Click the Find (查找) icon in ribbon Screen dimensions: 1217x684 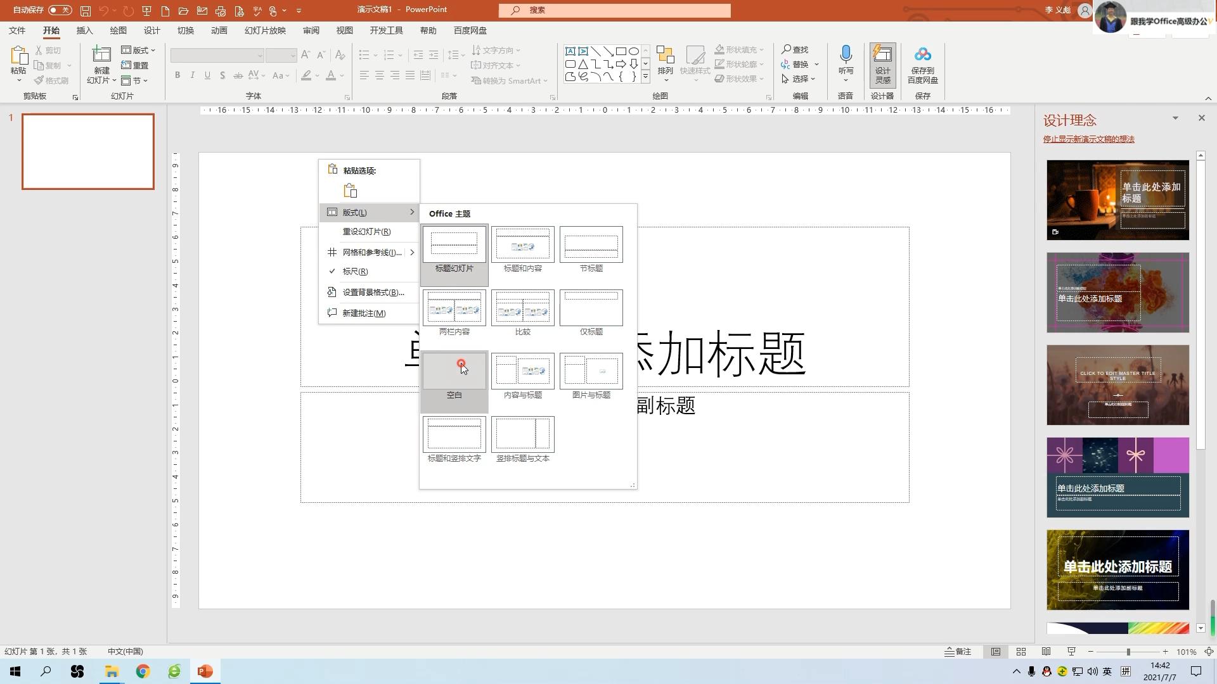point(795,49)
